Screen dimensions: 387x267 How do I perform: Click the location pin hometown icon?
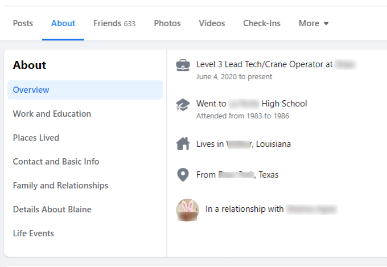point(183,175)
